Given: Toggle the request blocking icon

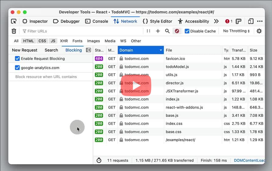Looking at the screenshot, I should tap(177, 31).
